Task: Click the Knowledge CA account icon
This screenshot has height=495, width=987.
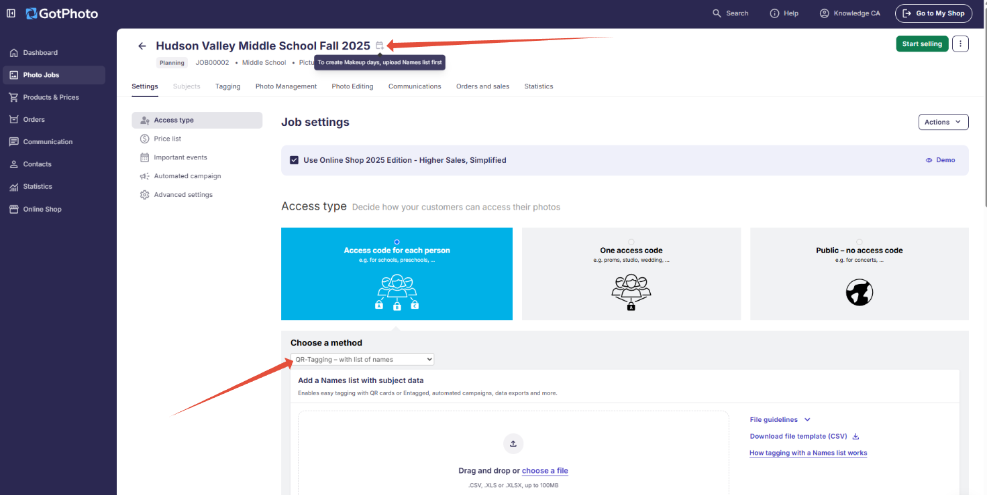Action: [825, 13]
